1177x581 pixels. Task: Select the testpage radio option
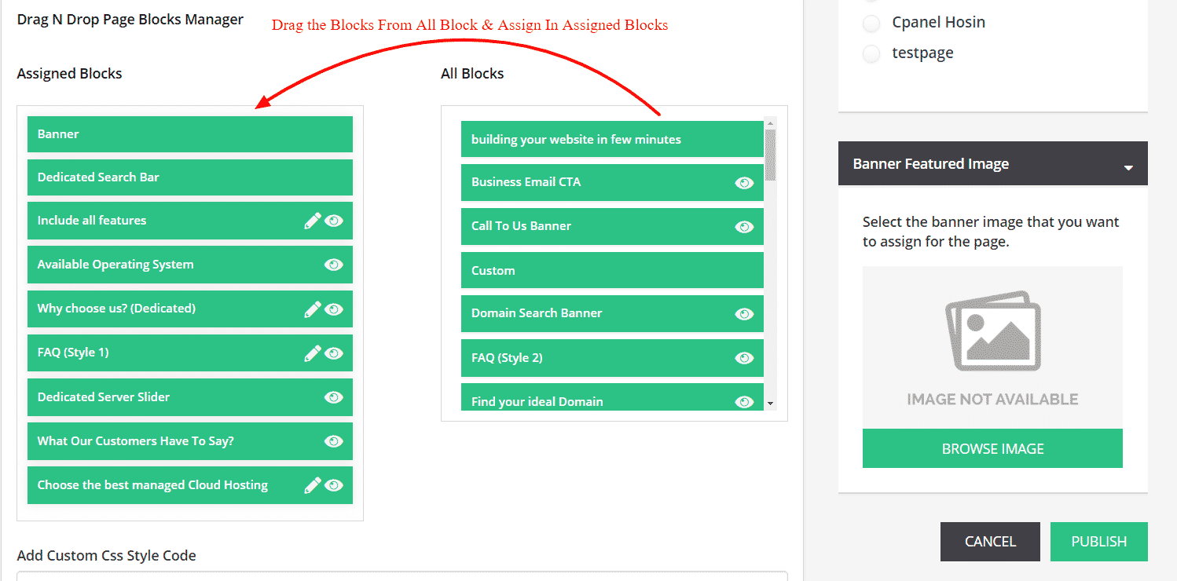coord(871,54)
